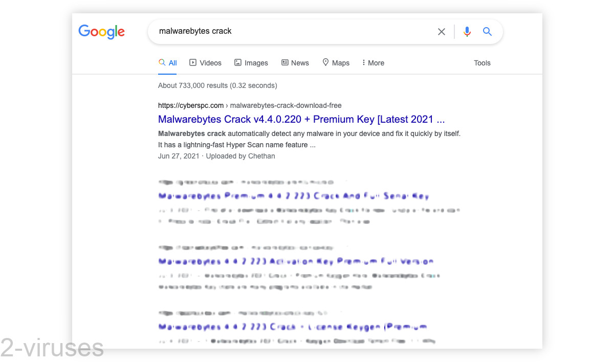Open blurred "Activation Key Premium Full Version" result

click(x=296, y=261)
